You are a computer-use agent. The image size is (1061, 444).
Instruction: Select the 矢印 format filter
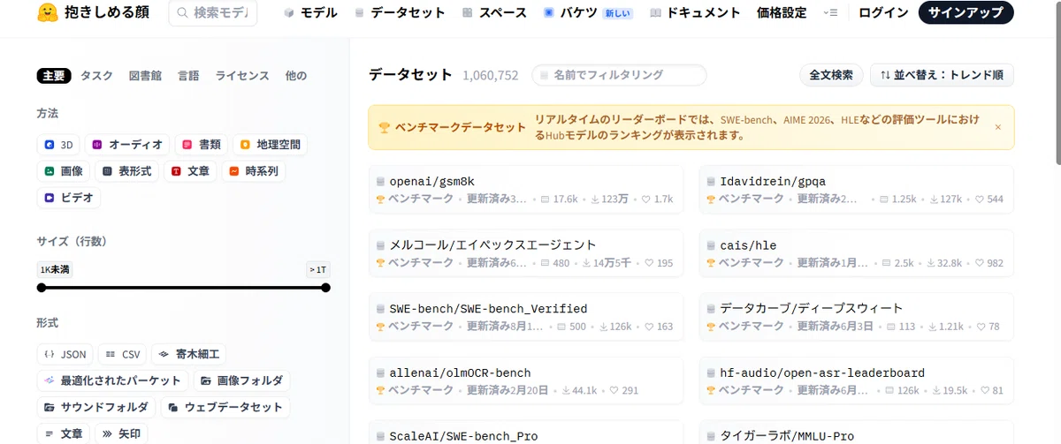122,433
